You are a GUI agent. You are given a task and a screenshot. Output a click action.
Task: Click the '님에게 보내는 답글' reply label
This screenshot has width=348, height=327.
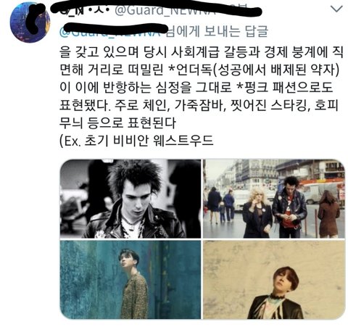click(217, 32)
